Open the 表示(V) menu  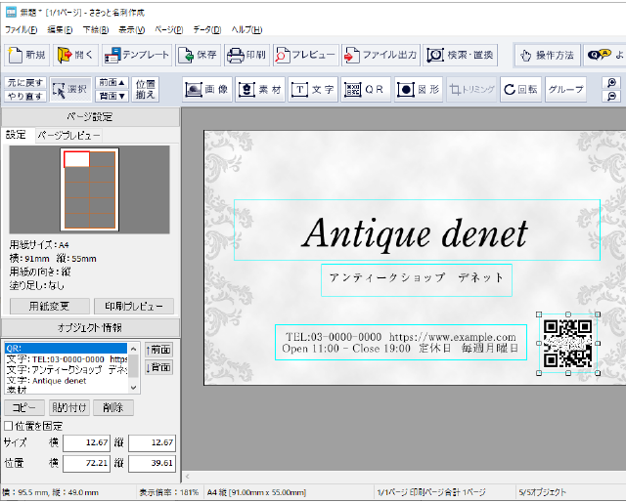click(132, 30)
